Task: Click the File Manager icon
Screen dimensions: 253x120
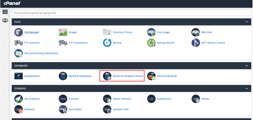Action: (x=19, y=32)
